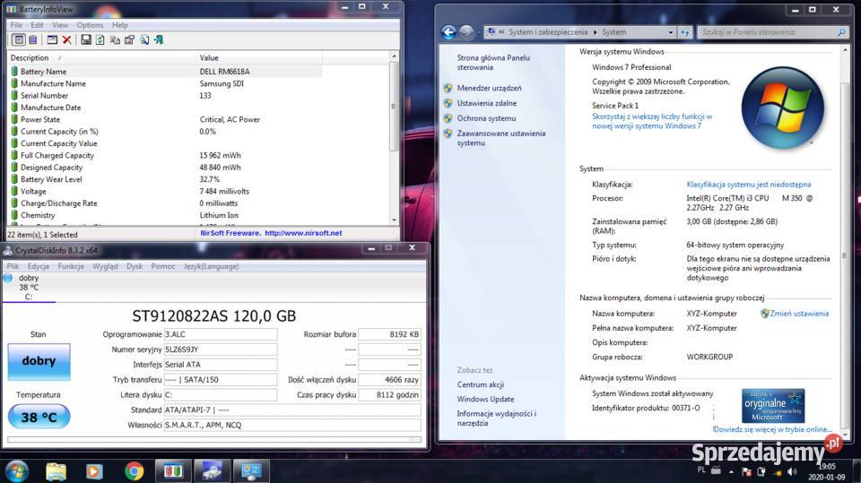Click the Numer seryjny field in CrystalDiskInfo
Image resolution: width=861 pixels, height=483 pixels.
[221, 349]
